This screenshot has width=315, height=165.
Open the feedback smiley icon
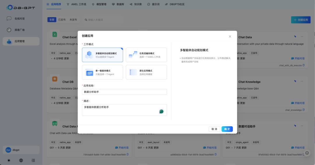pos(307,153)
